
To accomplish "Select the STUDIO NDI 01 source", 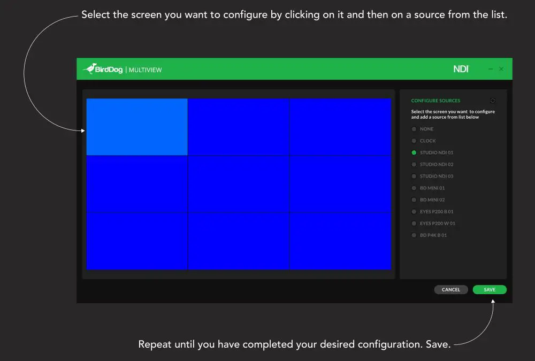I will pyautogui.click(x=434, y=152).
